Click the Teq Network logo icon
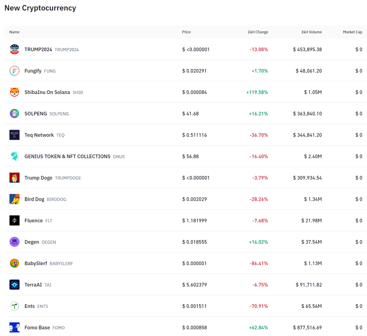 [14, 135]
